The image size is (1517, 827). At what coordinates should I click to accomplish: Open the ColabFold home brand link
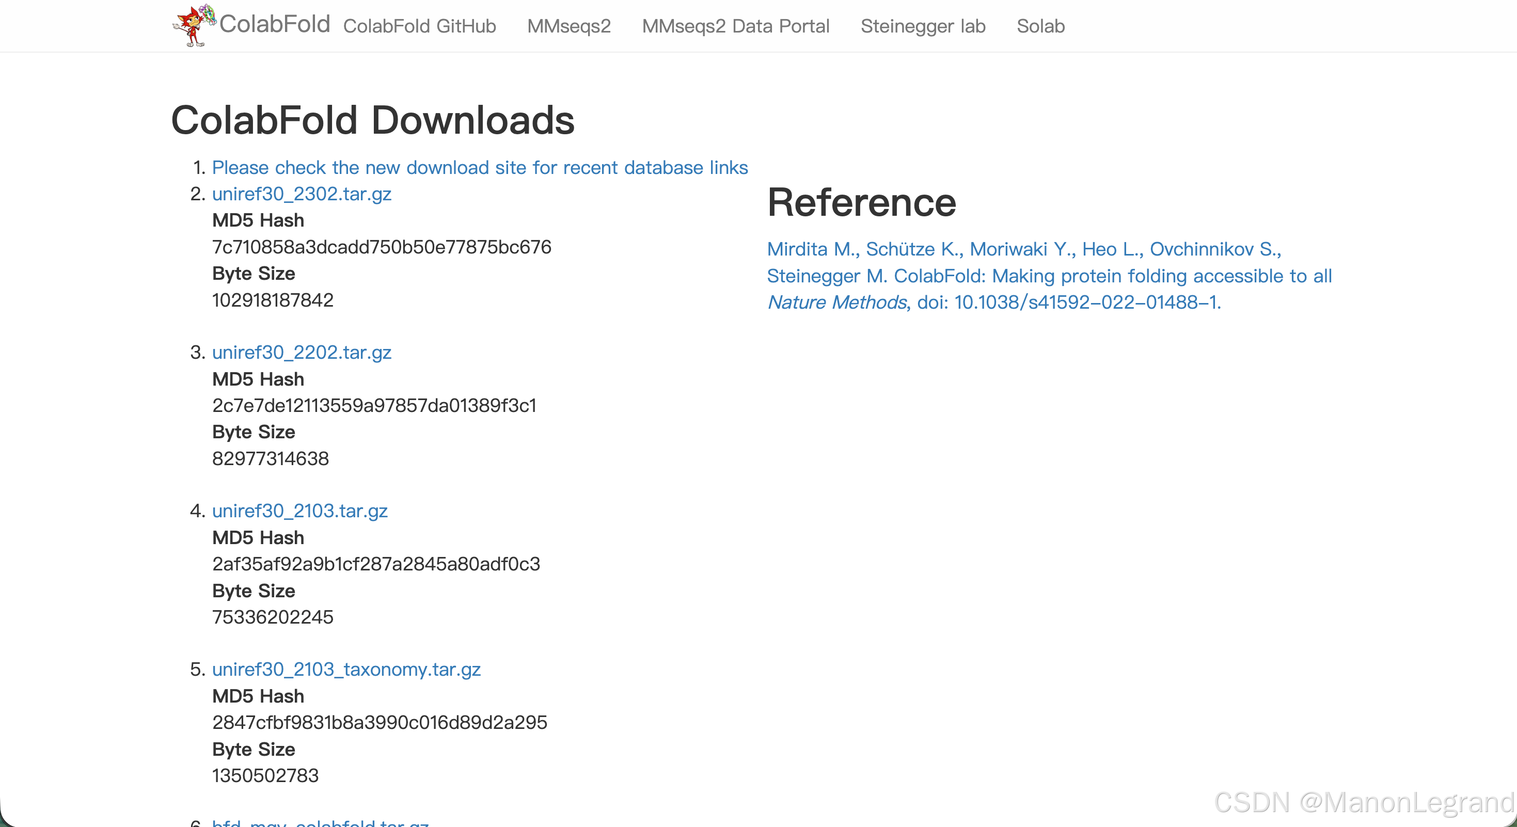[x=274, y=24]
